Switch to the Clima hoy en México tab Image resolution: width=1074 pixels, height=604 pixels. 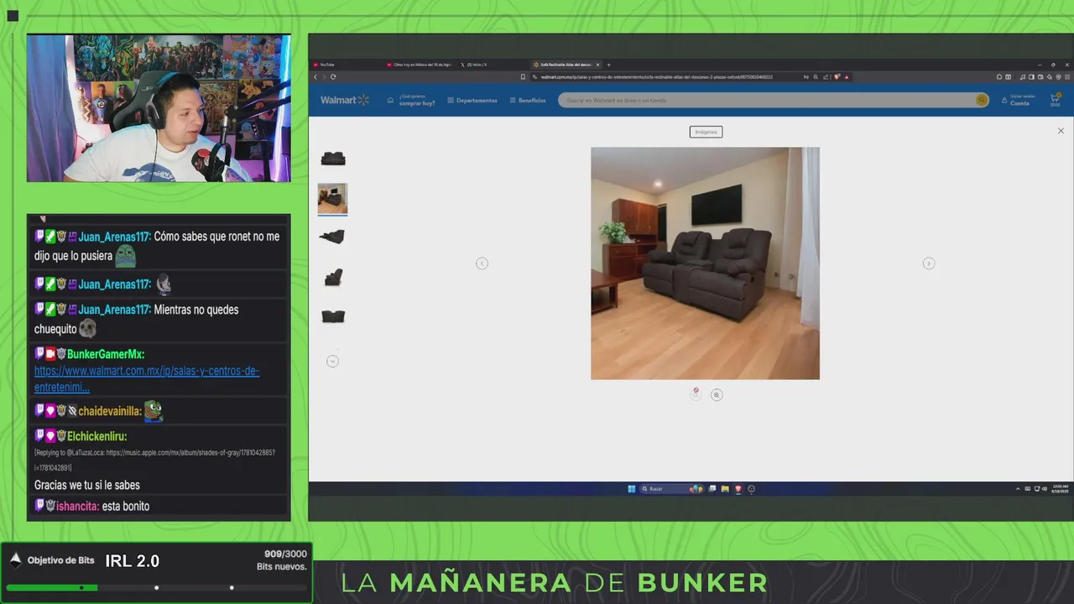pos(420,65)
